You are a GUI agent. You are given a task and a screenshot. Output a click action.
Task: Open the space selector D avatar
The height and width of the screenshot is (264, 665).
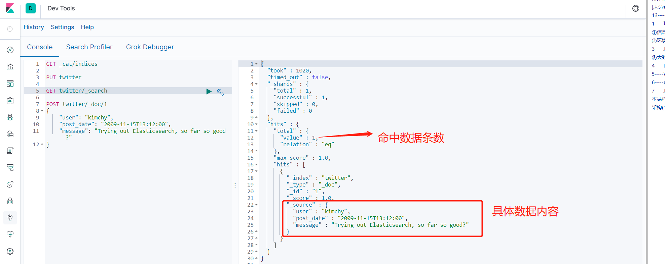tap(31, 8)
